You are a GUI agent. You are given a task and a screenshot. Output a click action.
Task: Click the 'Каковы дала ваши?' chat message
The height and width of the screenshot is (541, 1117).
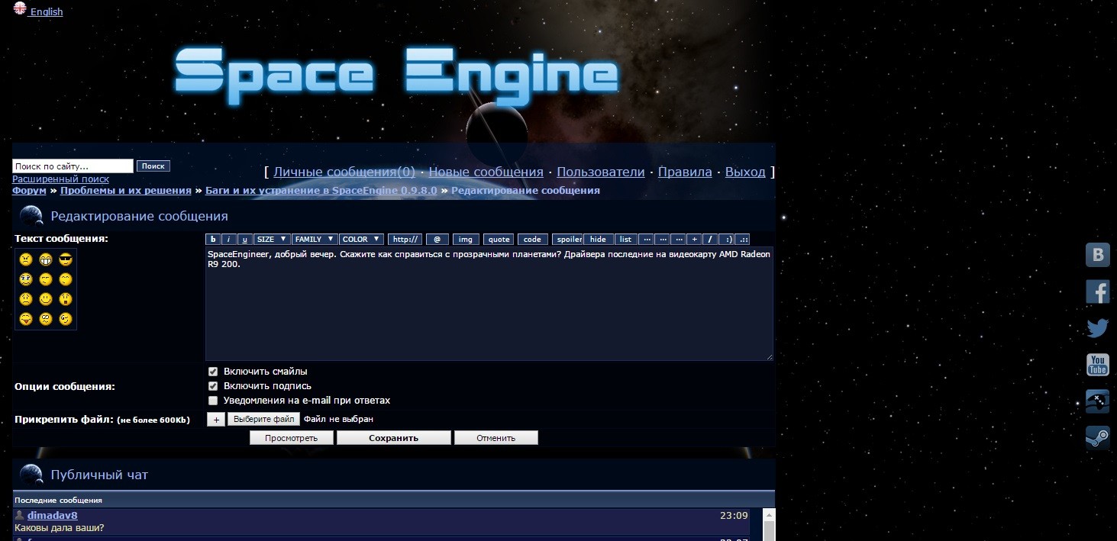[60, 527]
